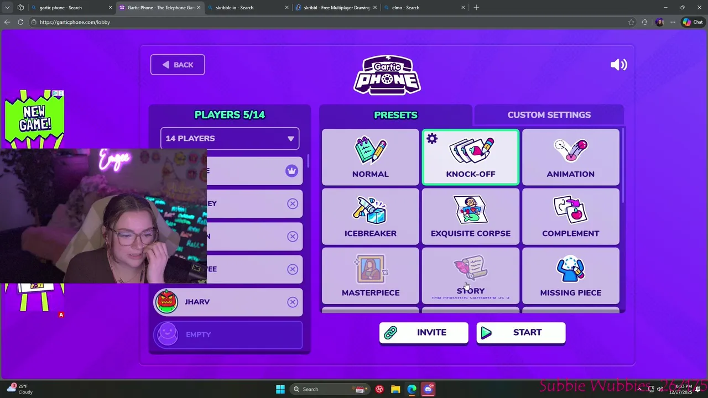
Task: Click the Players 5/14 heading
Action: click(x=230, y=115)
